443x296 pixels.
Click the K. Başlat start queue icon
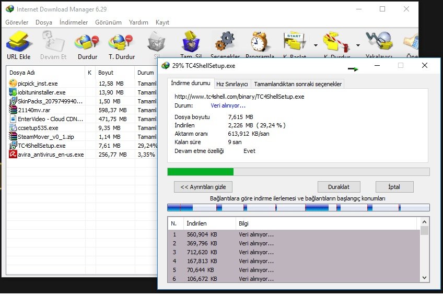coord(295,42)
